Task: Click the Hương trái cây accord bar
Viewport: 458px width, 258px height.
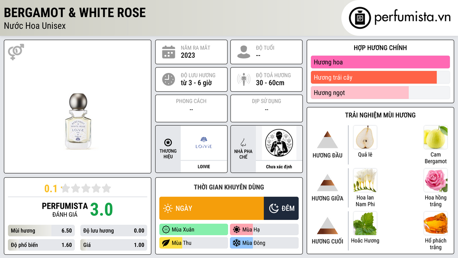Action: point(380,77)
